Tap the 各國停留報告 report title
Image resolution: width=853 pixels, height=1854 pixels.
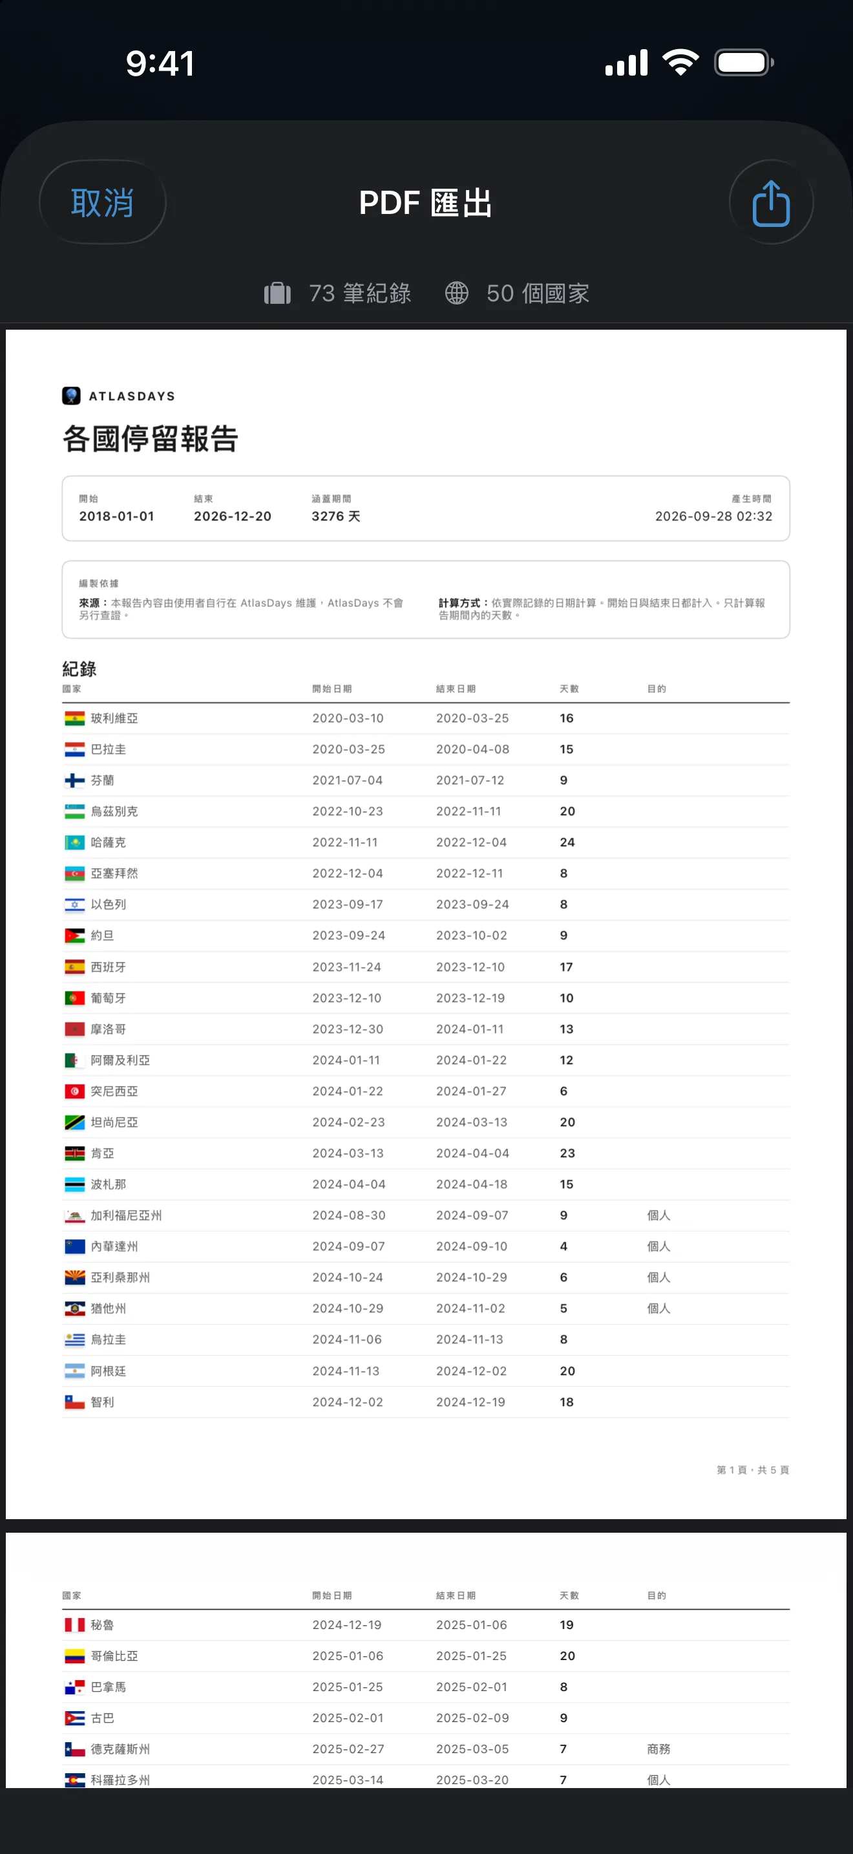click(151, 438)
